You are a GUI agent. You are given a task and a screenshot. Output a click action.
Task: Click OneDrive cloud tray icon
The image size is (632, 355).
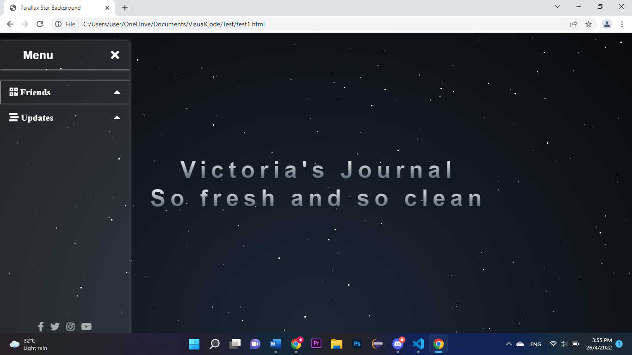520,344
